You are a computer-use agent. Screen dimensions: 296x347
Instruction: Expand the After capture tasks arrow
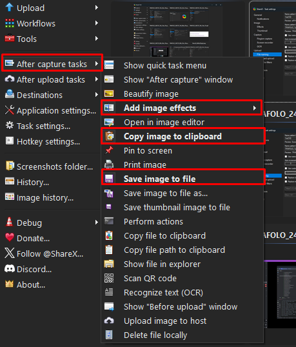click(x=97, y=64)
